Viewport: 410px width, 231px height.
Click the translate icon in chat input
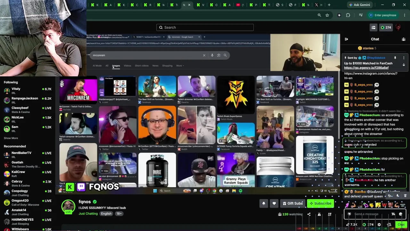point(393,214)
